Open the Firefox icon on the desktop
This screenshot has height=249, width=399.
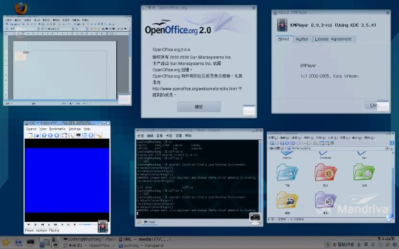coord(21,9)
